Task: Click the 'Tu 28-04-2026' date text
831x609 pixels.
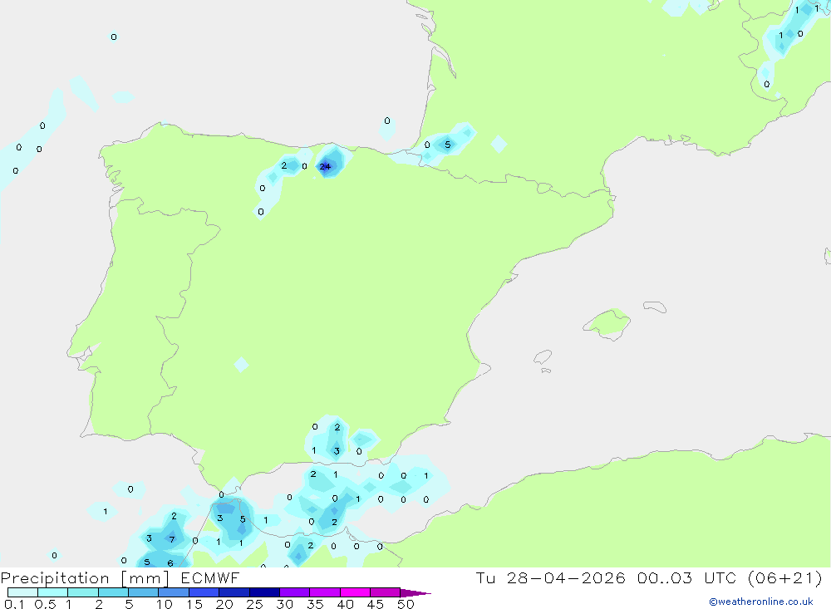Action: click(551, 577)
